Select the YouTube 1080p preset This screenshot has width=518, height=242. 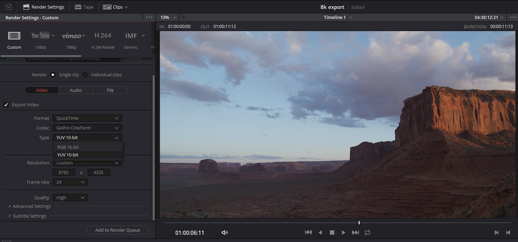40,40
